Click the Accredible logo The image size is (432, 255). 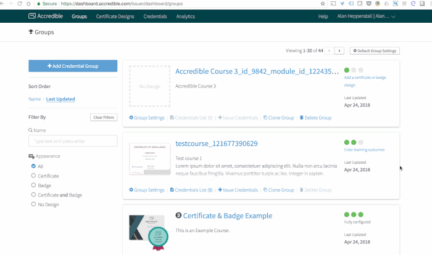click(x=46, y=16)
